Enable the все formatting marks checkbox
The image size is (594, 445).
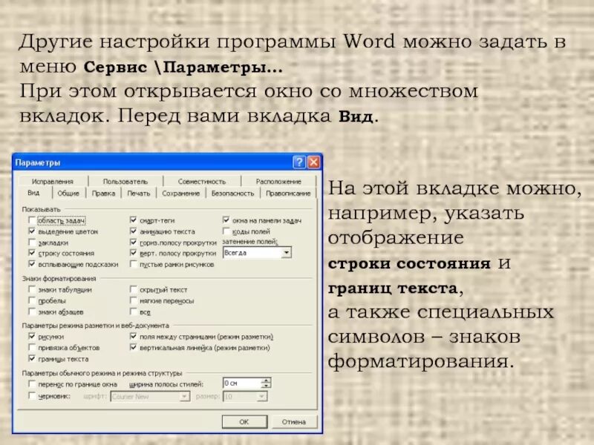pyautogui.click(x=134, y=311)
